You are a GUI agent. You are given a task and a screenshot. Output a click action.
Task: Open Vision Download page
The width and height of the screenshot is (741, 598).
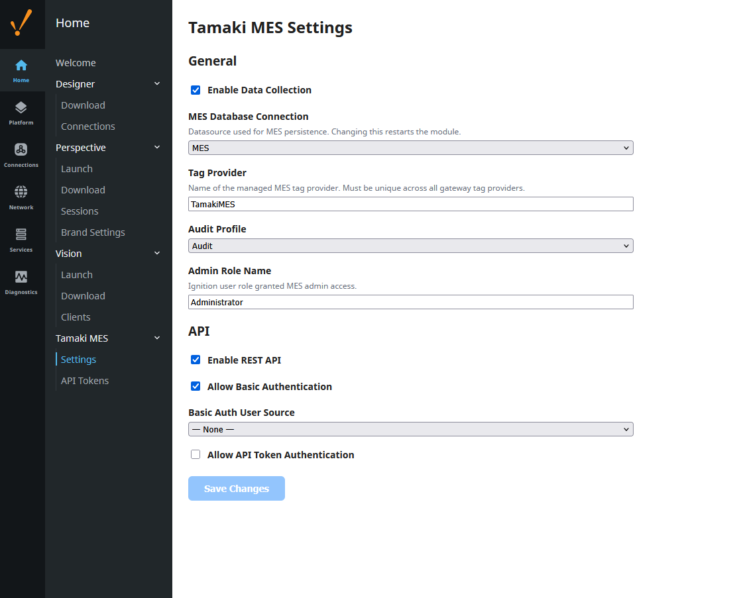pos(83,296)
